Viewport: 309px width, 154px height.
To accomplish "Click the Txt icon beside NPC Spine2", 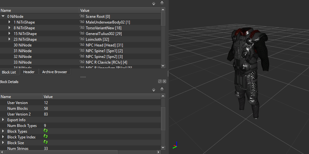I will [x=82, y=56].
